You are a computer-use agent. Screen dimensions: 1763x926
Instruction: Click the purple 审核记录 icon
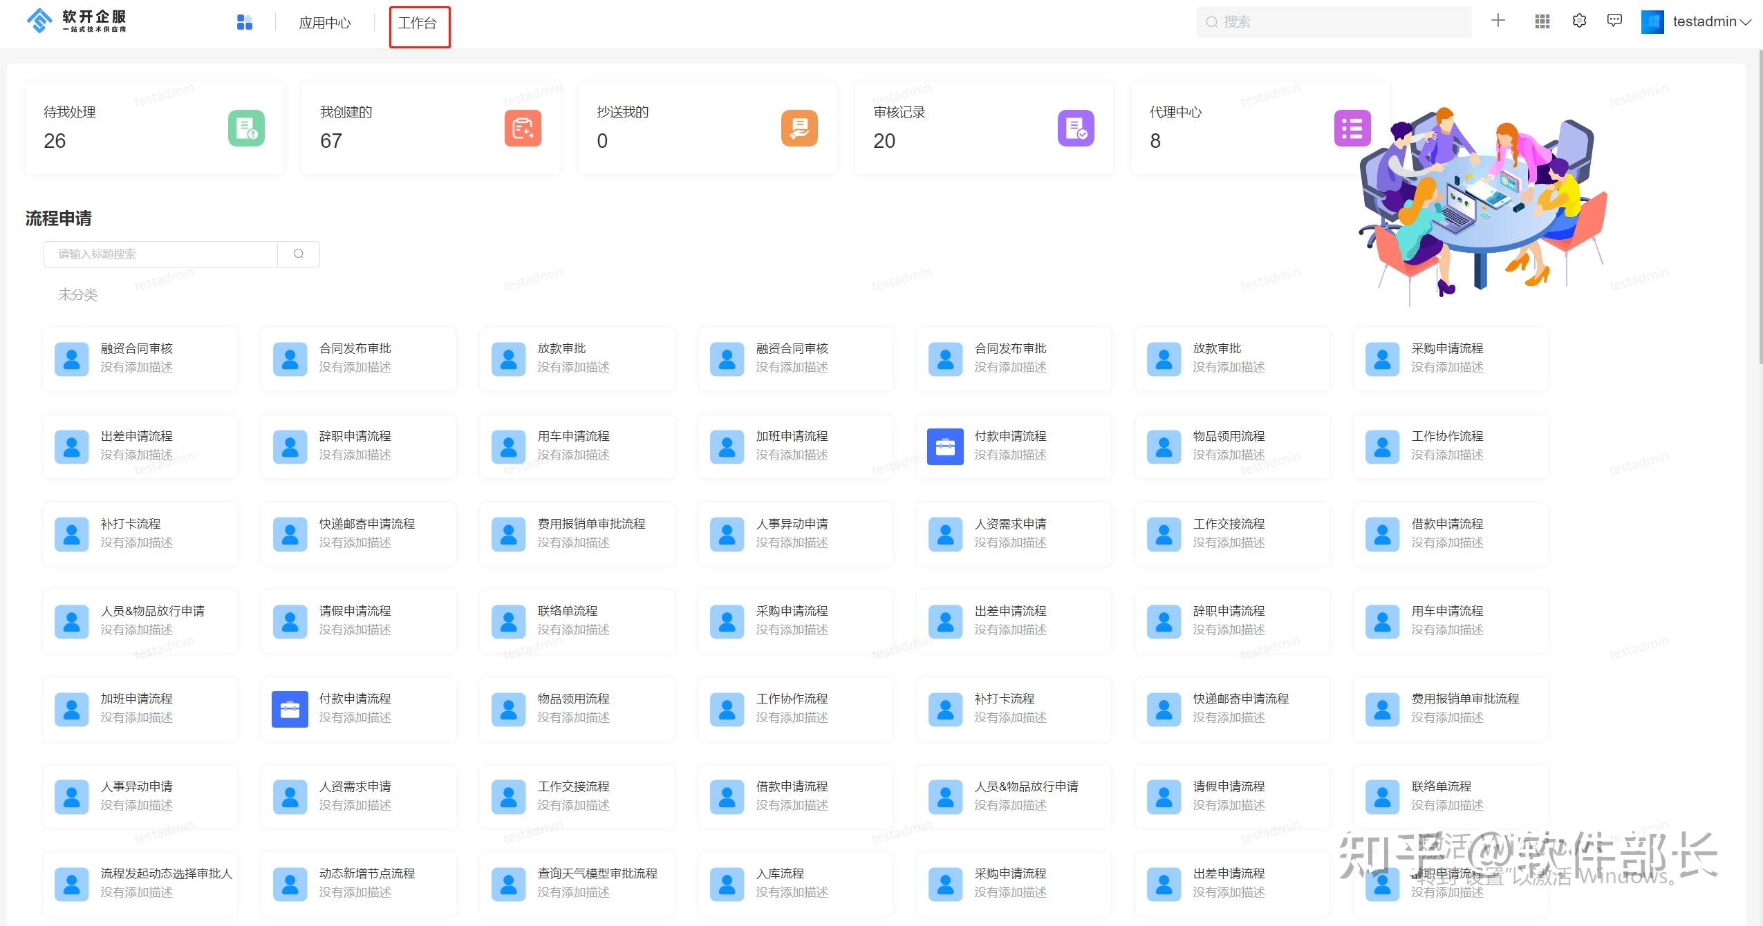click(1076, 128)
